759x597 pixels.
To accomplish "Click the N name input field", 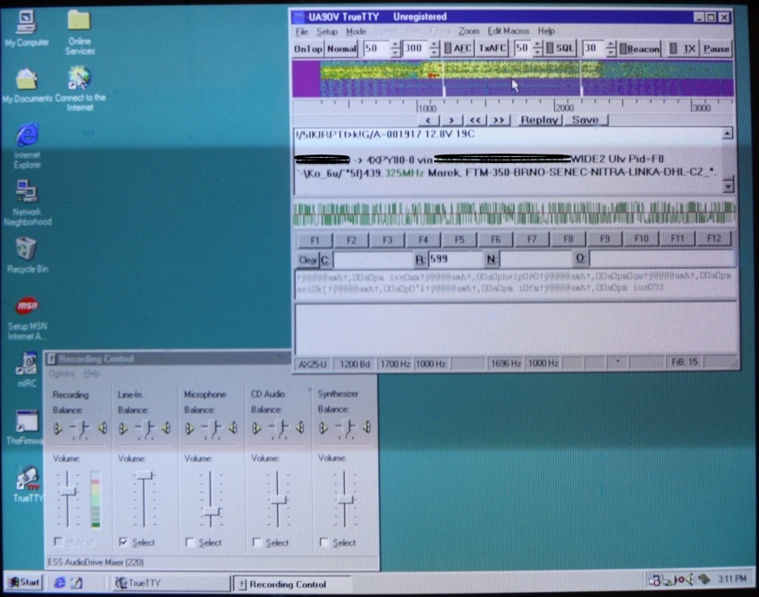I will coord(536,259).
